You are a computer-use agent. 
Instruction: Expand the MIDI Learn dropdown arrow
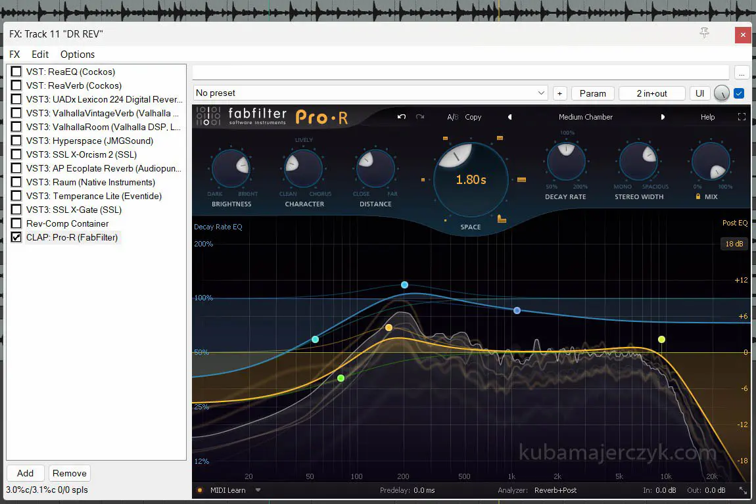click(258, 490)
